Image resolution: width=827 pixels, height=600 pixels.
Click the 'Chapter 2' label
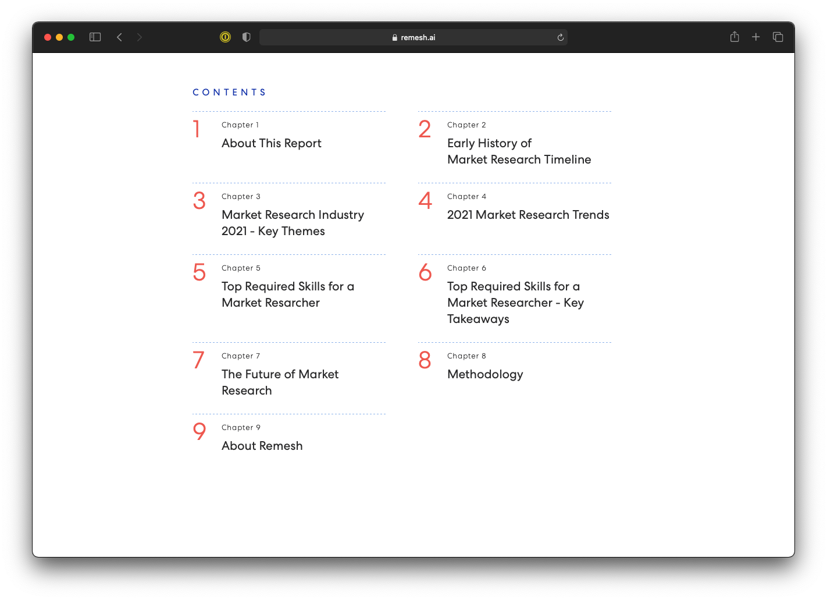click(466, 125)
